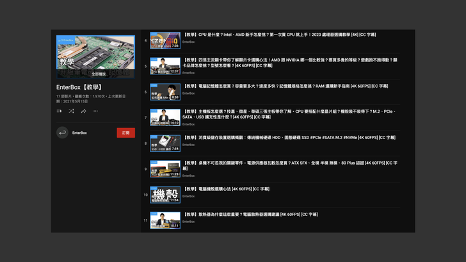Open the three-dot more options menu
The width and height of the screenshot is (466, 262).
(x=95, y=111)
